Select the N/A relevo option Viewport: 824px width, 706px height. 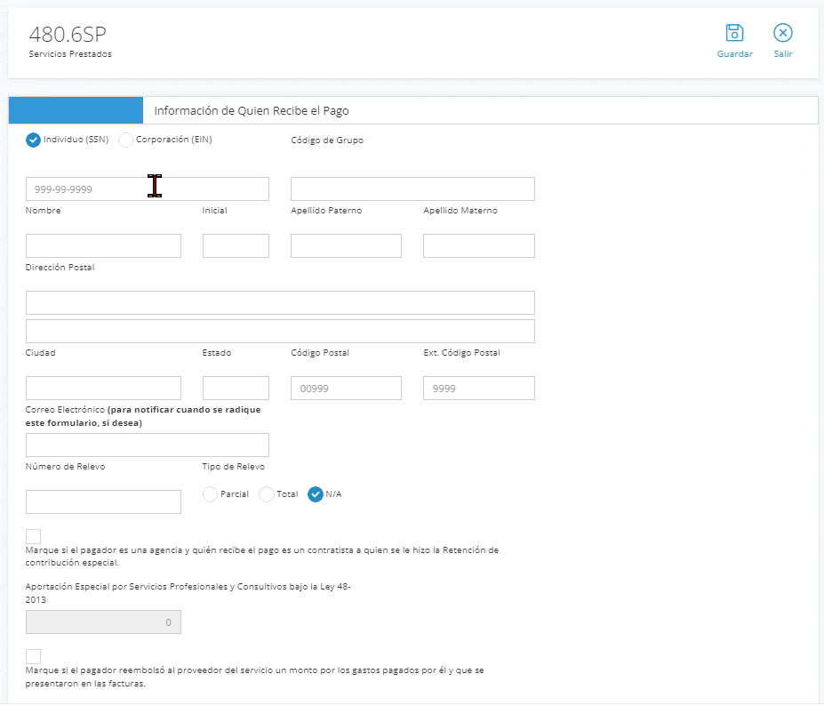pyautogui.click(x=316, y=494)
